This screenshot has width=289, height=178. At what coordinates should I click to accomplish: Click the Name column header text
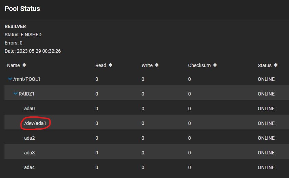13,65
